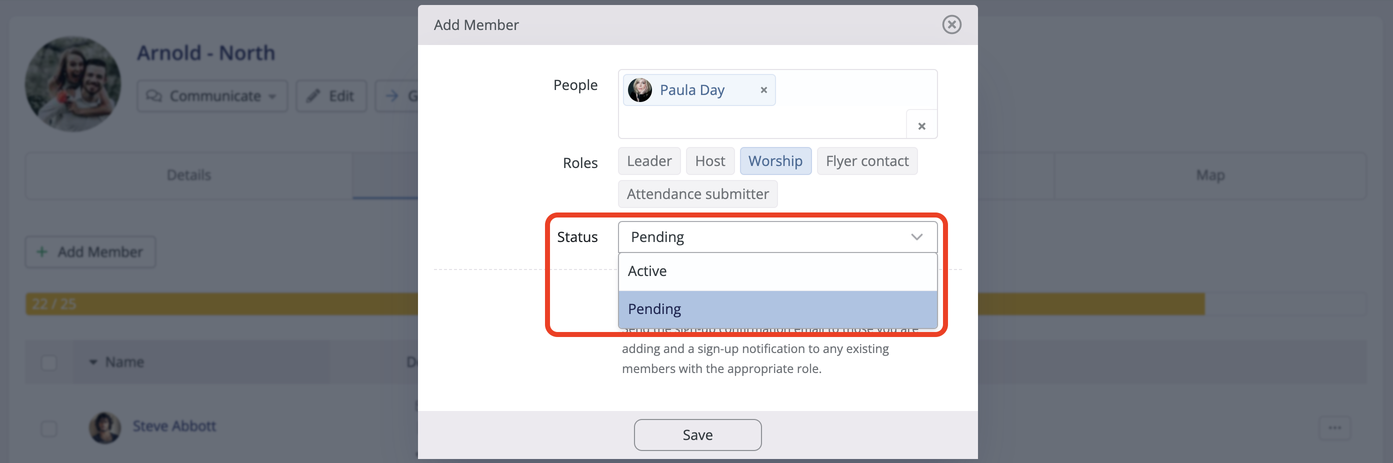Select the Edit pencil icon
This screenshot has width=1393, height=463.
(314, 95)
